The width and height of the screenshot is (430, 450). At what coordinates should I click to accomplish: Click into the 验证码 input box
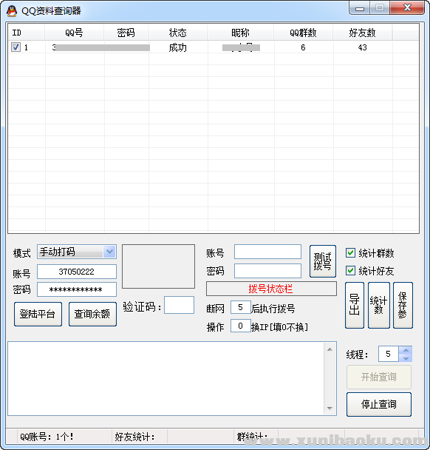(179, 305)
